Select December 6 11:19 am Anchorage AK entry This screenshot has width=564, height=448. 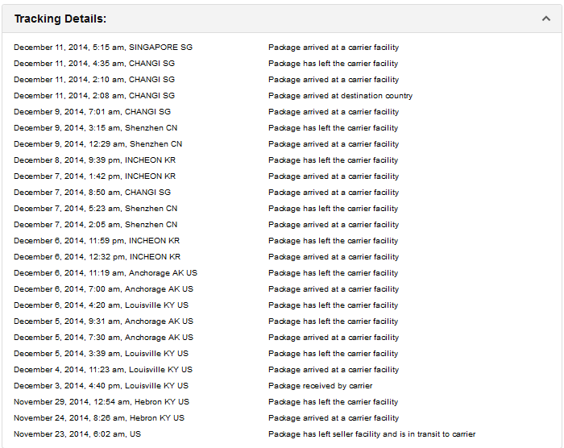point(106,273)
